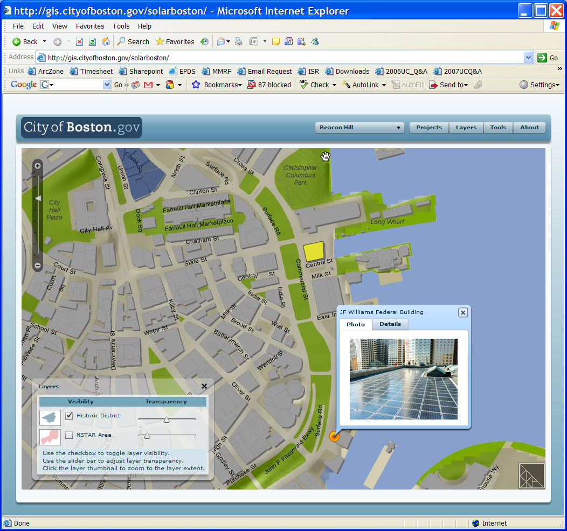Click the Refresh page icon
567x531 pixels.
pyautogui.click(x=93, y=42)
